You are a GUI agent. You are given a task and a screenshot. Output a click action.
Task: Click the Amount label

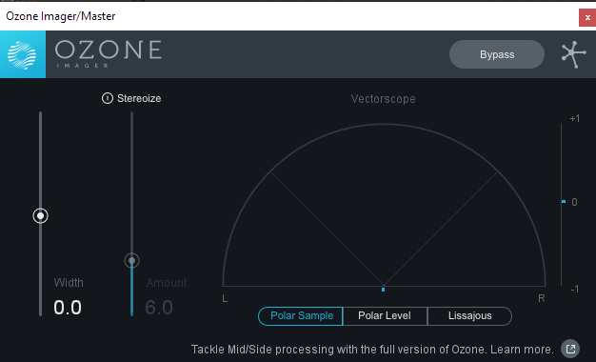click(x=167, y=283)
